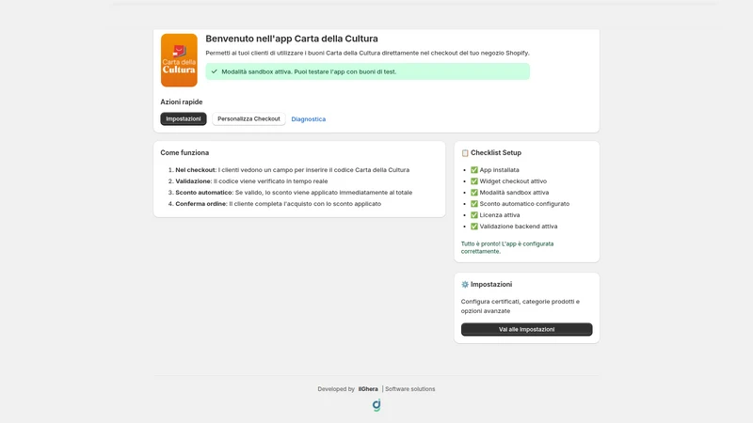Click the 'Software solutions' footer text
This screenshot has height=423, width=753.
tap(410, 389)
